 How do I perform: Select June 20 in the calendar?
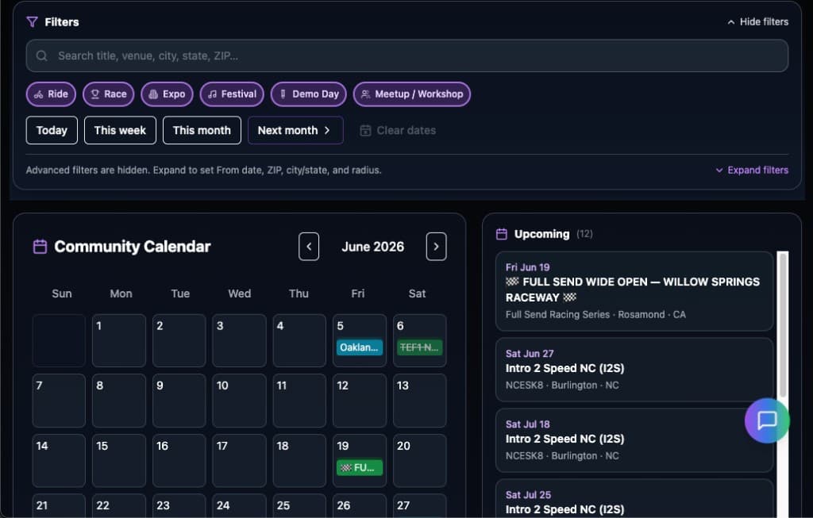coord(419,461)
